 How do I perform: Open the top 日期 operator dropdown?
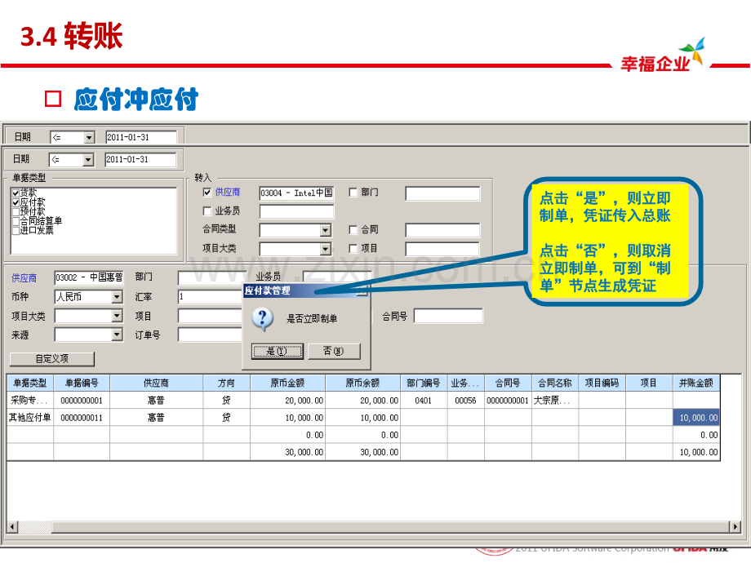(89, 137)
